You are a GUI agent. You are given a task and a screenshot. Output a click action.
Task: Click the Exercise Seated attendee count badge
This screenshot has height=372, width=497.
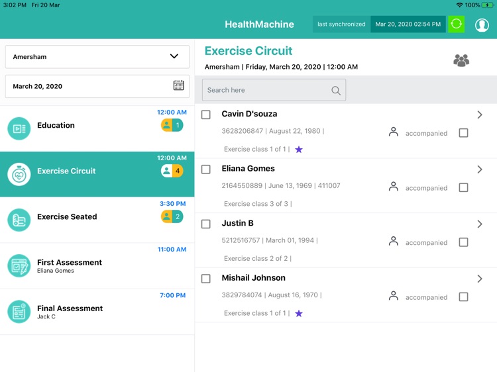coord(172,216)
